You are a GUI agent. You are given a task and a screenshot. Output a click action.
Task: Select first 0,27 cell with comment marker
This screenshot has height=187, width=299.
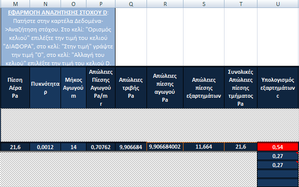tap(277, 156)
